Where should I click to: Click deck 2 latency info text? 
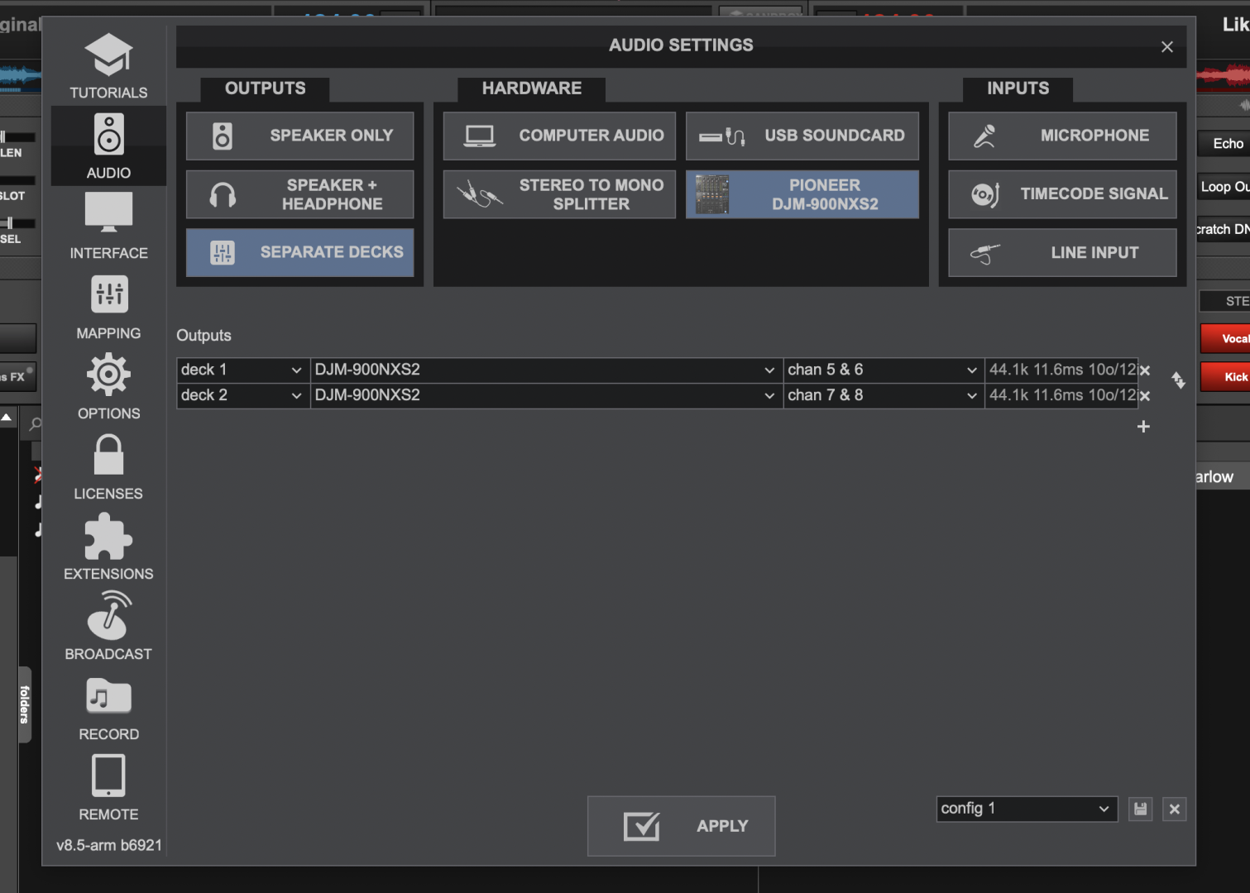(1061, 395)
